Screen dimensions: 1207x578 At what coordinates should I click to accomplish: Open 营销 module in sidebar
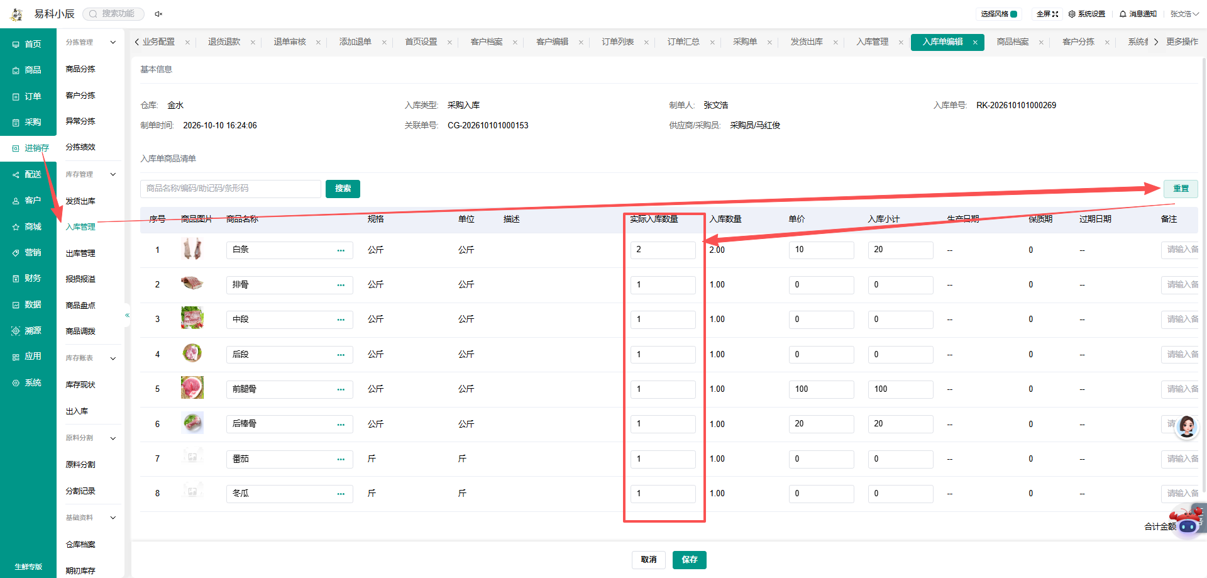click(28, 252)
